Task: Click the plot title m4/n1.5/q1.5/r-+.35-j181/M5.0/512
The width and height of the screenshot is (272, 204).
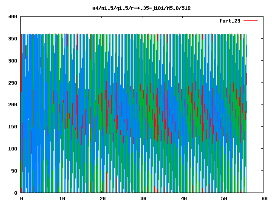Action: 142,8
